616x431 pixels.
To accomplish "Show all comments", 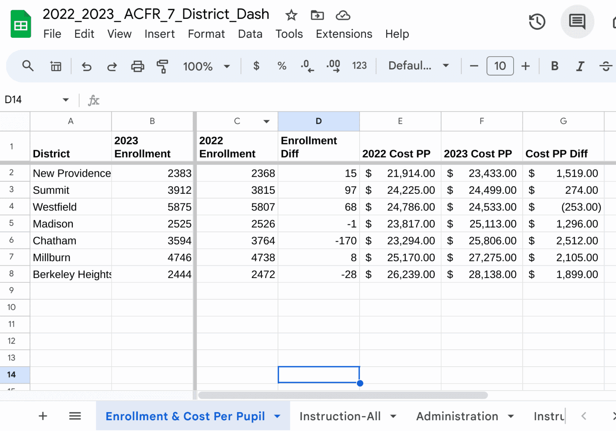I will [577, 22].
